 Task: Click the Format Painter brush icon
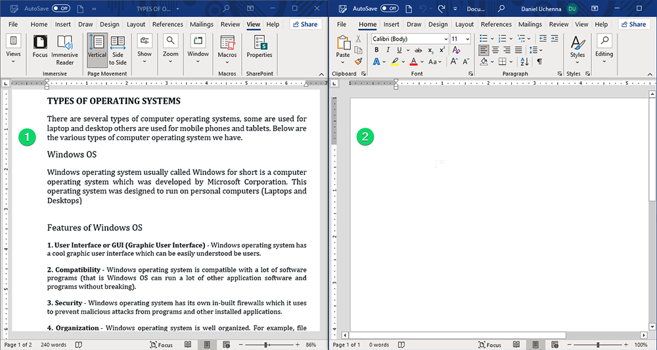click(359, 61)
